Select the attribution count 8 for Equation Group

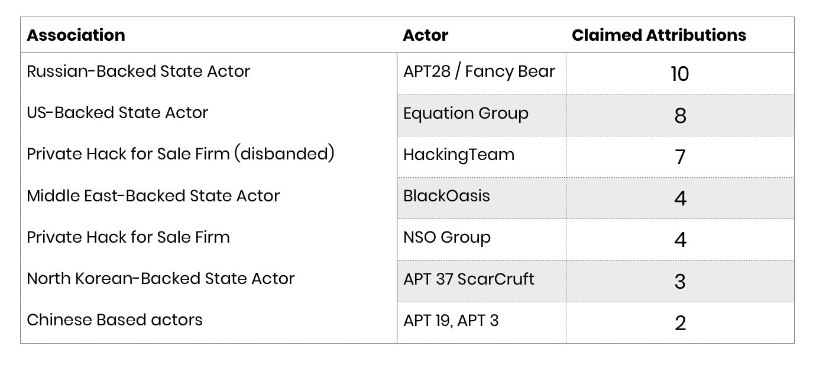coord(680,116)
